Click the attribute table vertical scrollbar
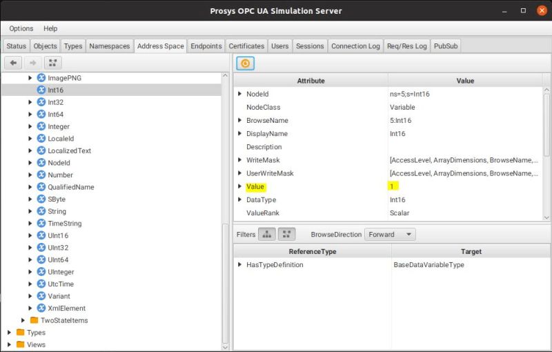 (546, 124)
